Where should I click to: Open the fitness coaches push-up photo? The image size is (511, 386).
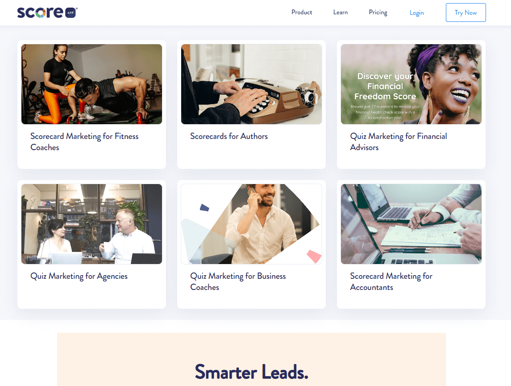(x=91, y=84)
